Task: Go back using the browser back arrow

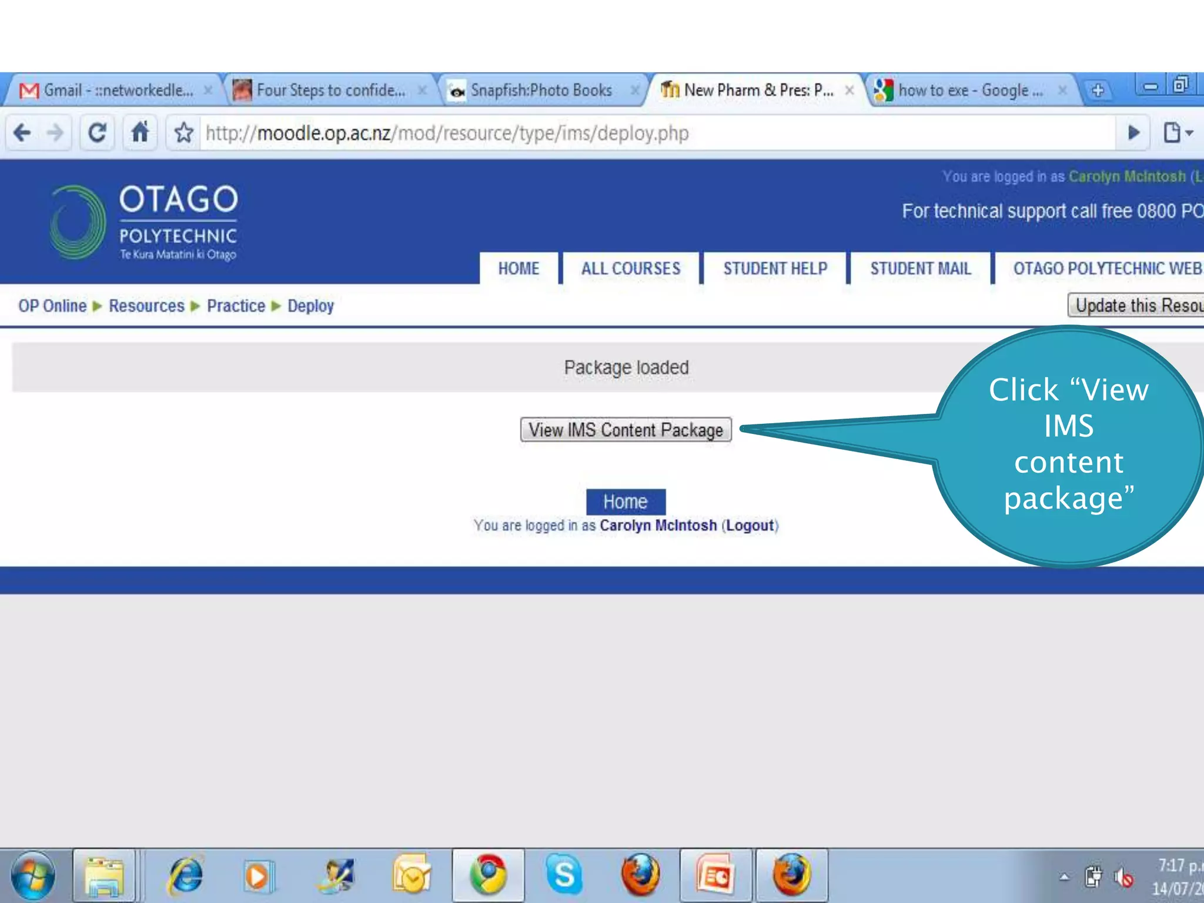Action: [x=22, y=132]
